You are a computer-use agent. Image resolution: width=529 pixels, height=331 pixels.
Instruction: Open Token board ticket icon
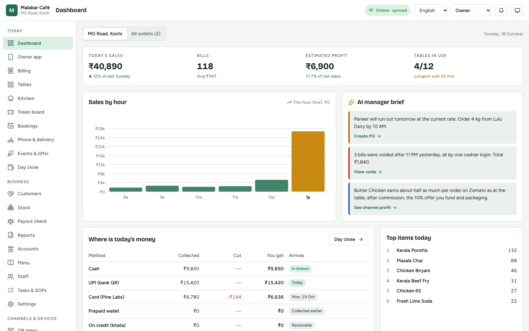point(11,112)
